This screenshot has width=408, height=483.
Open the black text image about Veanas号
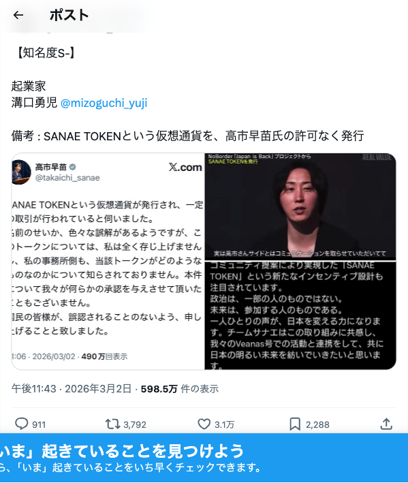tap(300, 315)
